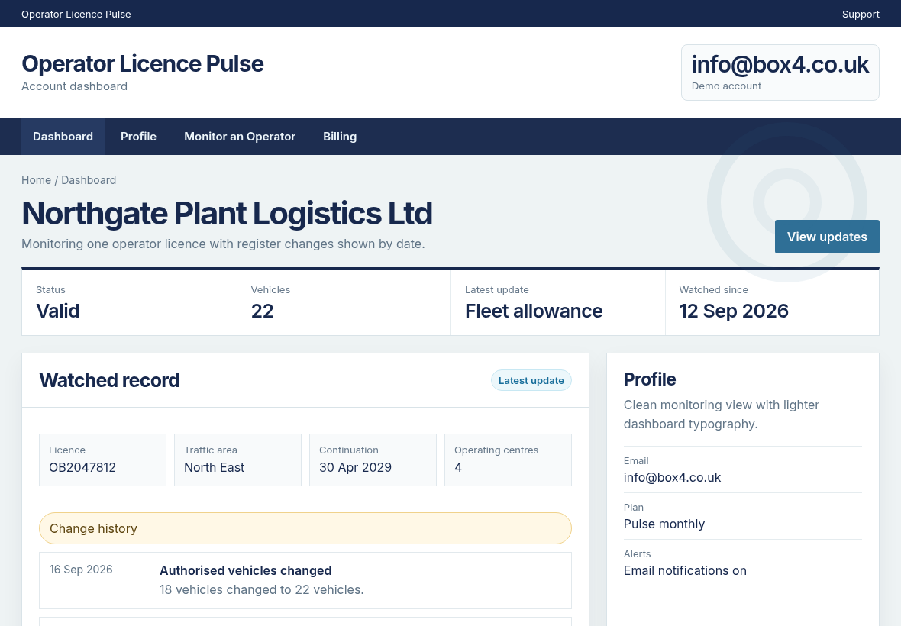Select the Status Valid card
This screenshot has width=901, height=626.
129,302
